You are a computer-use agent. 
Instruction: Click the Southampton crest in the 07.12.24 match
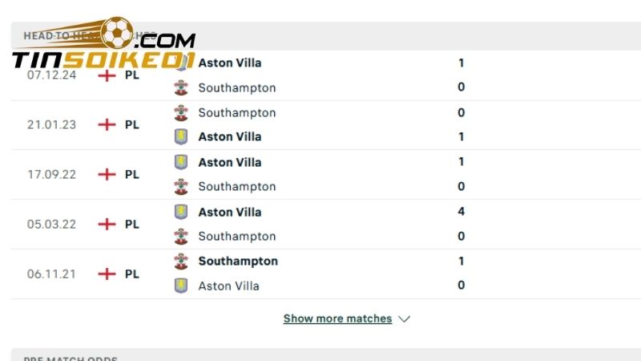(x=181, y=87)
